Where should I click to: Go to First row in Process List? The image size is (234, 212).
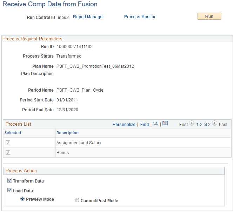(x=183, y=125)
